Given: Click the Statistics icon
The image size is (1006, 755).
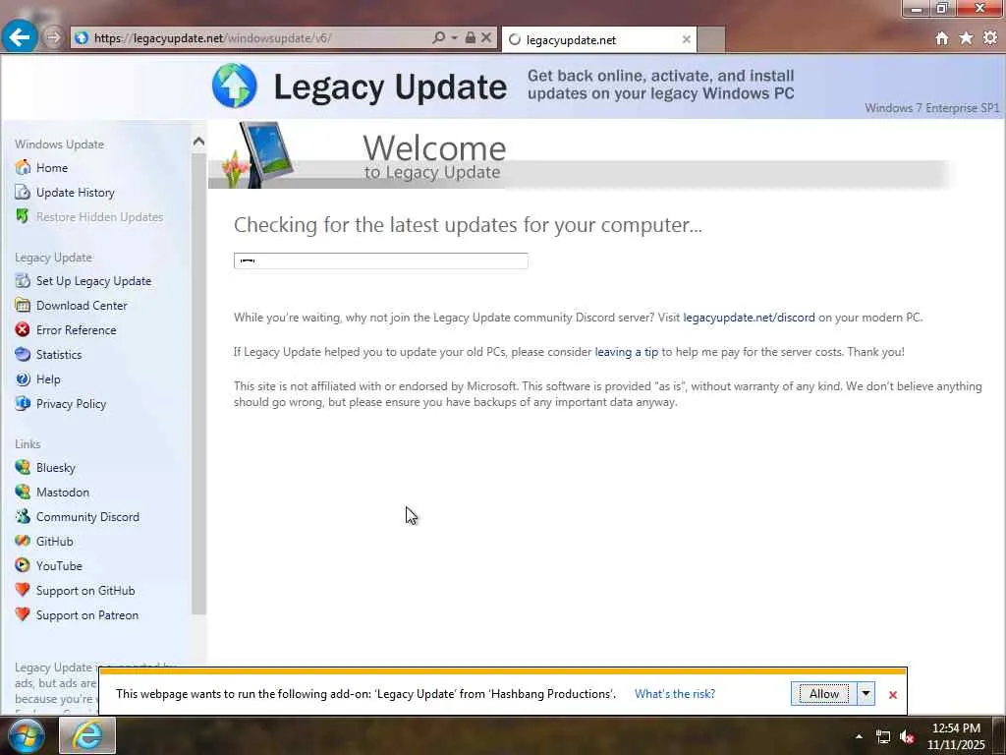Looking at the screenshot, I should 23,354.
